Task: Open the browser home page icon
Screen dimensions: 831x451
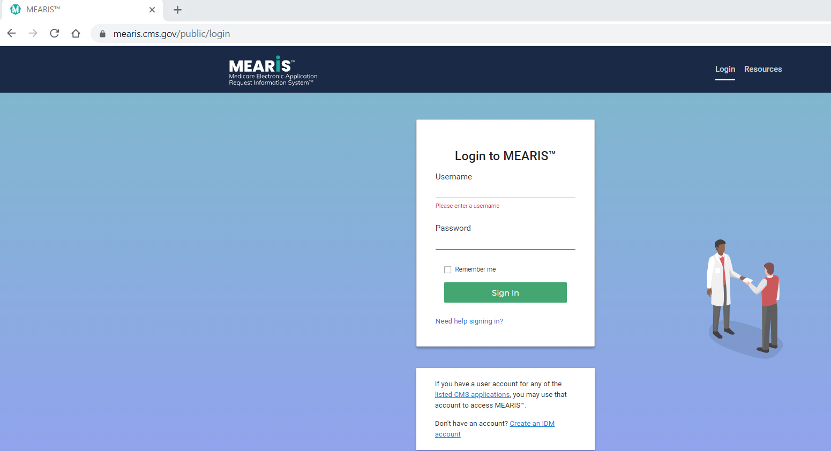Action: (76, 33)
